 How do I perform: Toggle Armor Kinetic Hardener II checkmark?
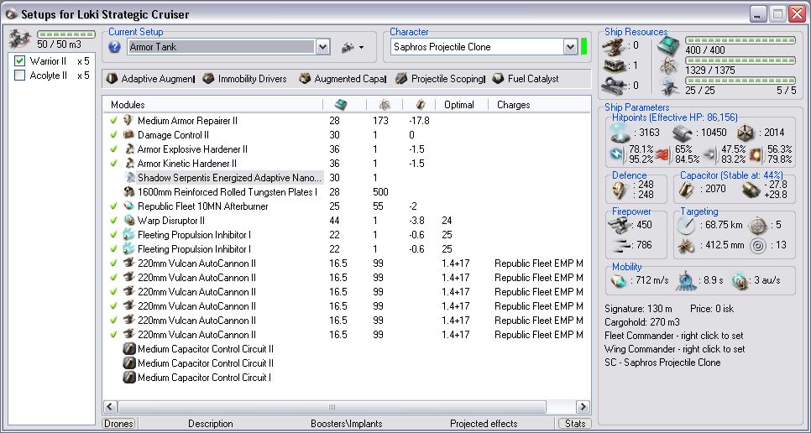pyautogui.click(x=114, y=164)
